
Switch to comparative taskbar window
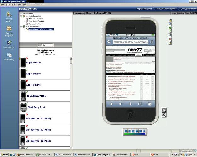coord(121,155)
